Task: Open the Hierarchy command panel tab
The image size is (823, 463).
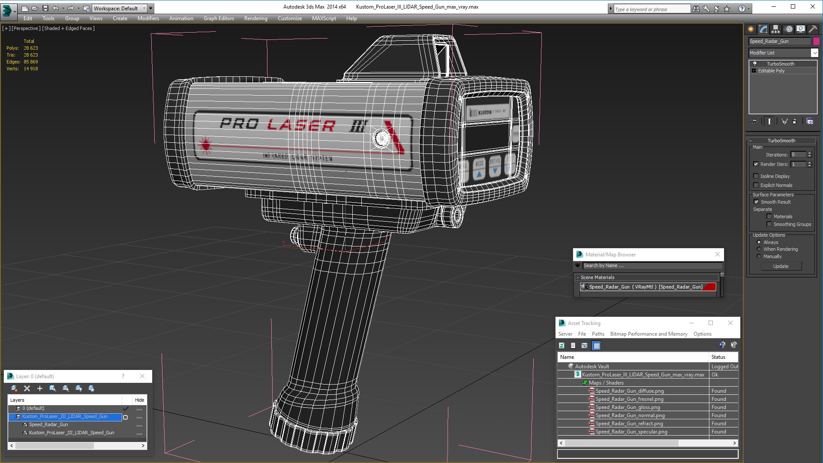Action: click(776, 29)
